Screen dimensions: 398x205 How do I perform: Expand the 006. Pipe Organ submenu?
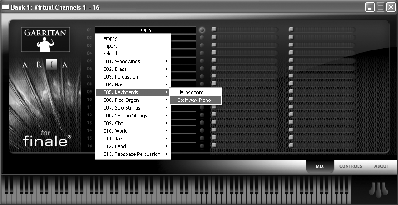pyautogui.click(x=133, y=100)
